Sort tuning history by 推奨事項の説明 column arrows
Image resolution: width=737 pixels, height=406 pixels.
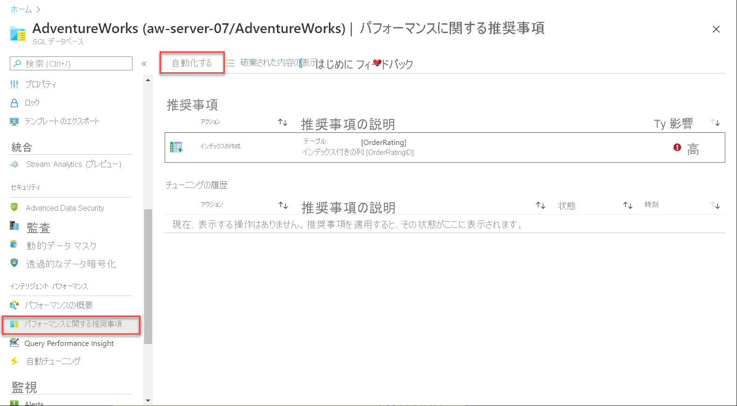pyautogui.click(x=541, y=205)
